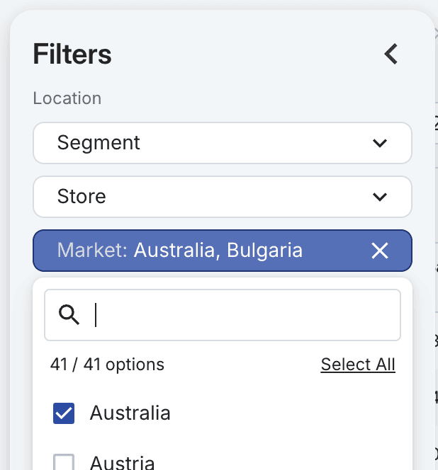
Task: Click the Filters panel heading
Action: [x=72, y=55]
